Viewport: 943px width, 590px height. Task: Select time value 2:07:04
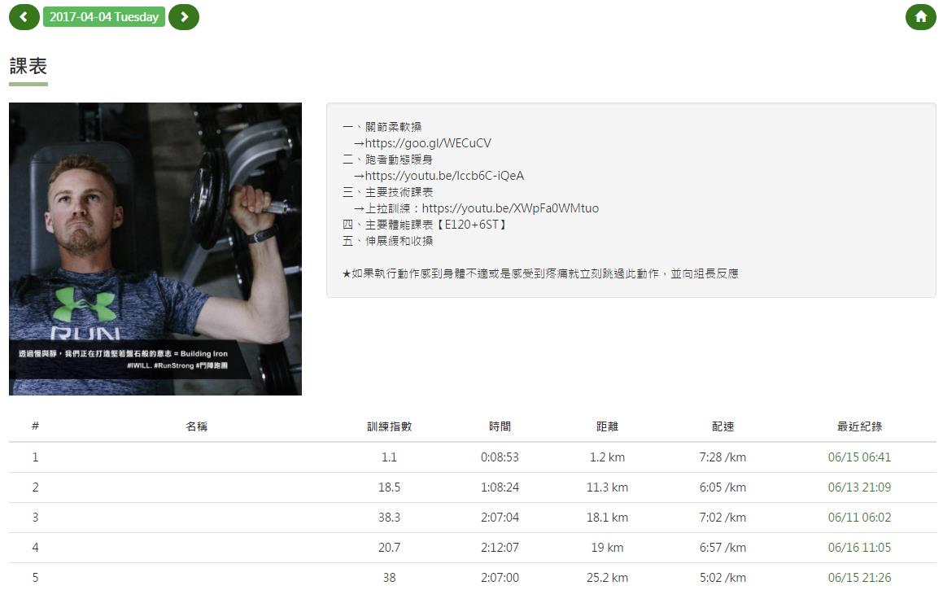click(x=500, y=518)
